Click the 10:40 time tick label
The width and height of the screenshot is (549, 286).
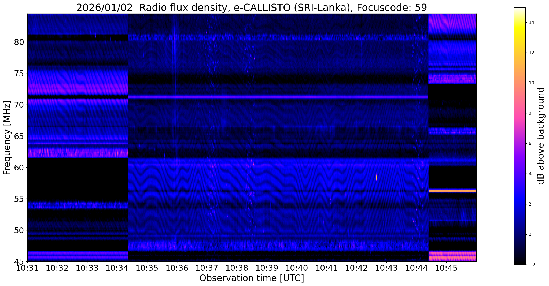click(x=297, y=268)
